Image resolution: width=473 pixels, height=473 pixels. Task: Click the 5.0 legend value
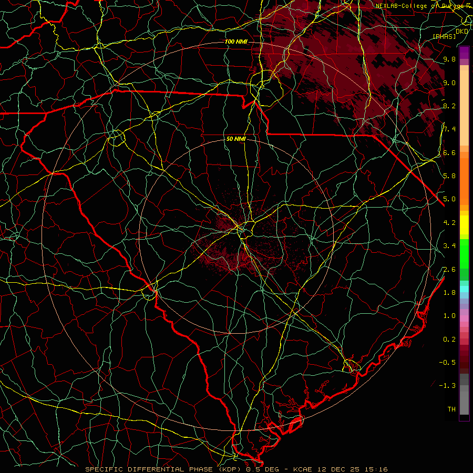coord(449,199)
